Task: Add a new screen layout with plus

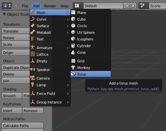Action: pyautogui.click(x=127, y=6)
